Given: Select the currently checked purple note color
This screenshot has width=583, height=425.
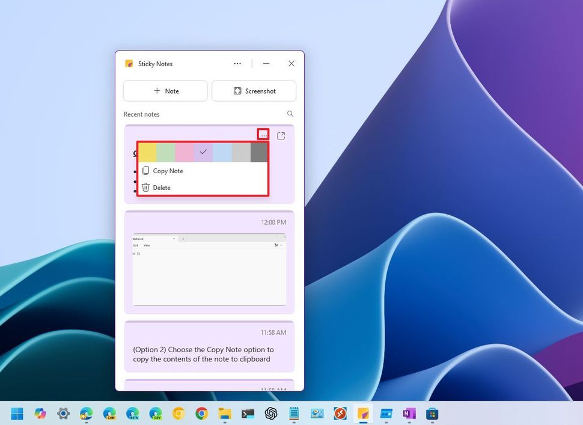Looking at the screenshot, I should tap(203, 152).
